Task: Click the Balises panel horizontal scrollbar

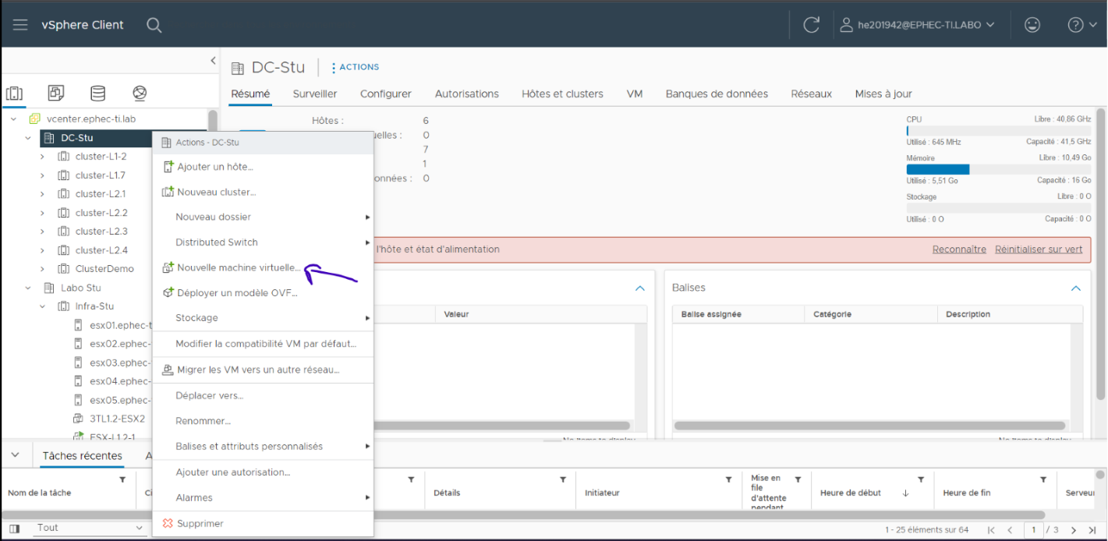Action: [870, 426]
